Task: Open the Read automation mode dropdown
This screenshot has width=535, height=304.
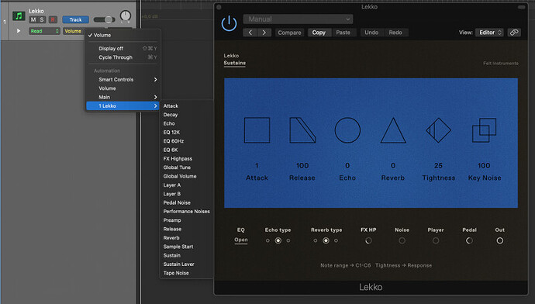Action: 44,31
